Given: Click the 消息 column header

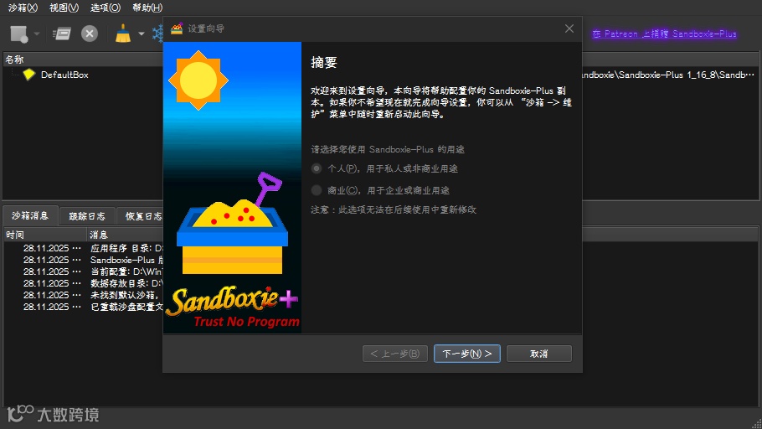Looking at the screenshot, I should coord(125,235).
